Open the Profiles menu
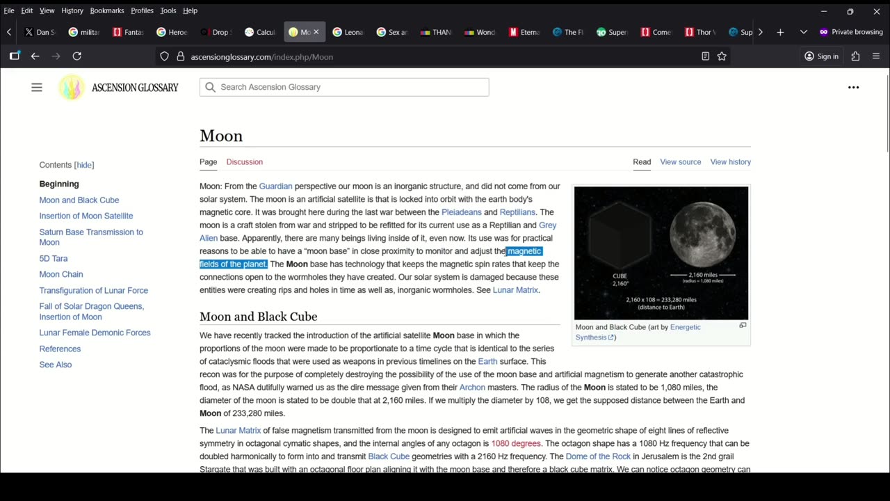Image resolution: width=890 pixels, height=501 pixels. click(142, 10)
